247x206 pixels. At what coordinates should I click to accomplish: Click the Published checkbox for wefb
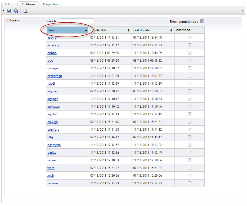point(190,168)
